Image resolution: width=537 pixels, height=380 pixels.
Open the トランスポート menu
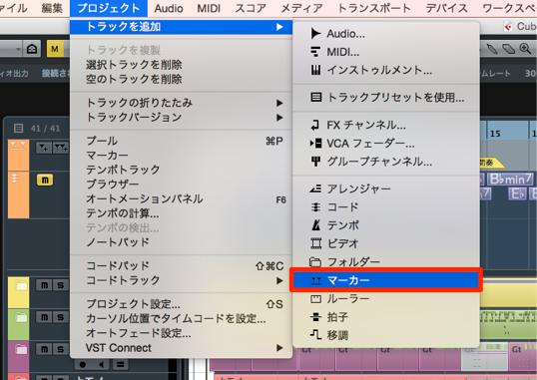pos(373,8)
